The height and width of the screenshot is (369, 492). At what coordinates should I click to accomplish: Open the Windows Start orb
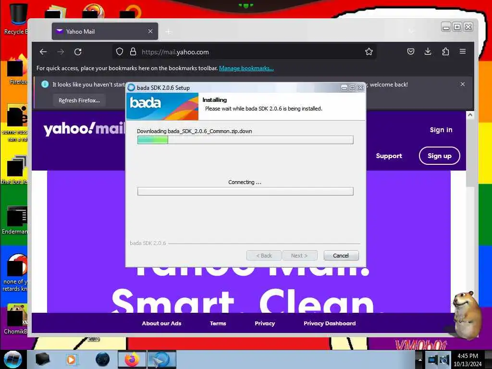pos(12,359)
